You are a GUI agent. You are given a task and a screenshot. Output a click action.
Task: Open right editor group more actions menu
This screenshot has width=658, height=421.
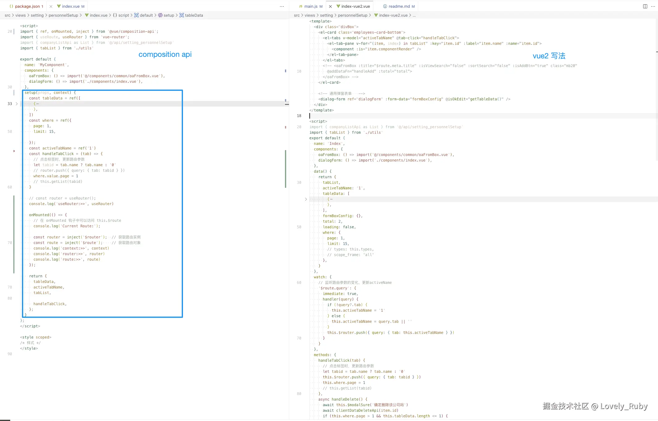(x=653, y=6)
